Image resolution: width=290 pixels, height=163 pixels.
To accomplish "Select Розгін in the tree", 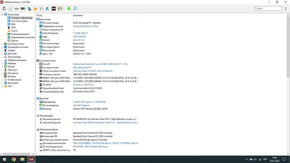I will tap(14, 31).
